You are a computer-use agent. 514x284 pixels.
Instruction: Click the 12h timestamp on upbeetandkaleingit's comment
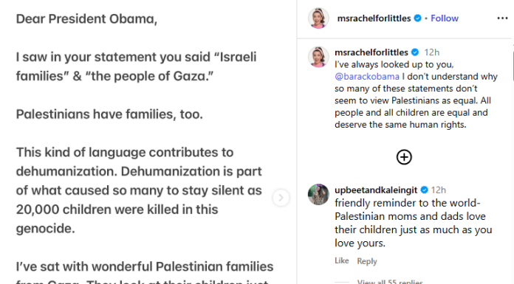pos(438,190)
